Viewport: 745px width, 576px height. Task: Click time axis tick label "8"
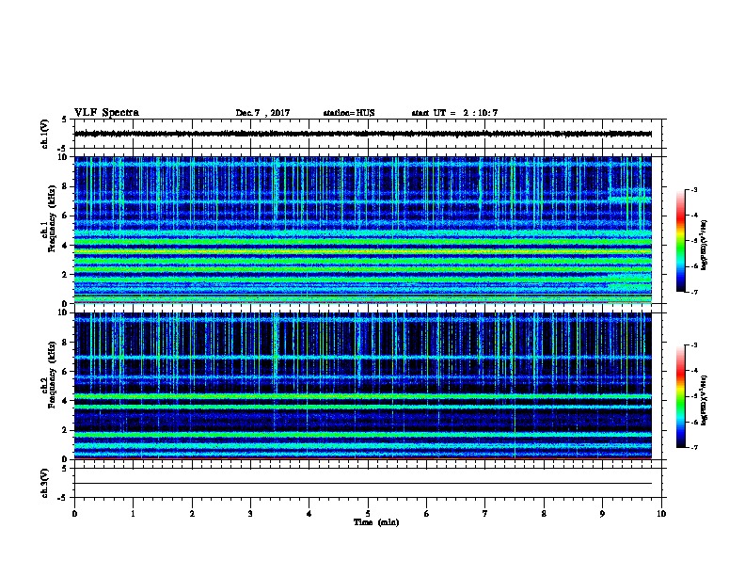(x=544, y=514)
